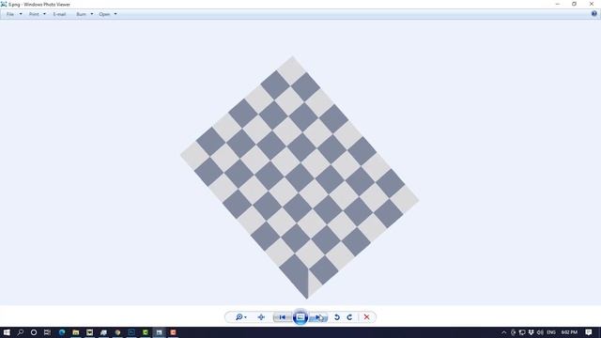Open the Windows Start menu
The height and width of the screenshot is (338, 601).
click(x=7, y=332)
